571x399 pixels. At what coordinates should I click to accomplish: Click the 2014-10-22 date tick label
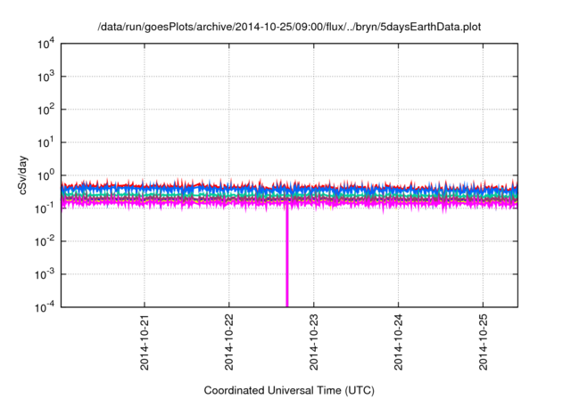point(229,342)
